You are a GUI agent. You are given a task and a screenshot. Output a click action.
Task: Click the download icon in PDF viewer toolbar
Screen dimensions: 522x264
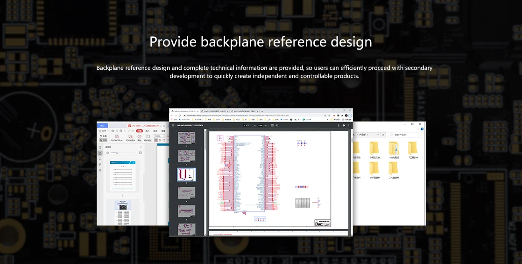point(339,125)
